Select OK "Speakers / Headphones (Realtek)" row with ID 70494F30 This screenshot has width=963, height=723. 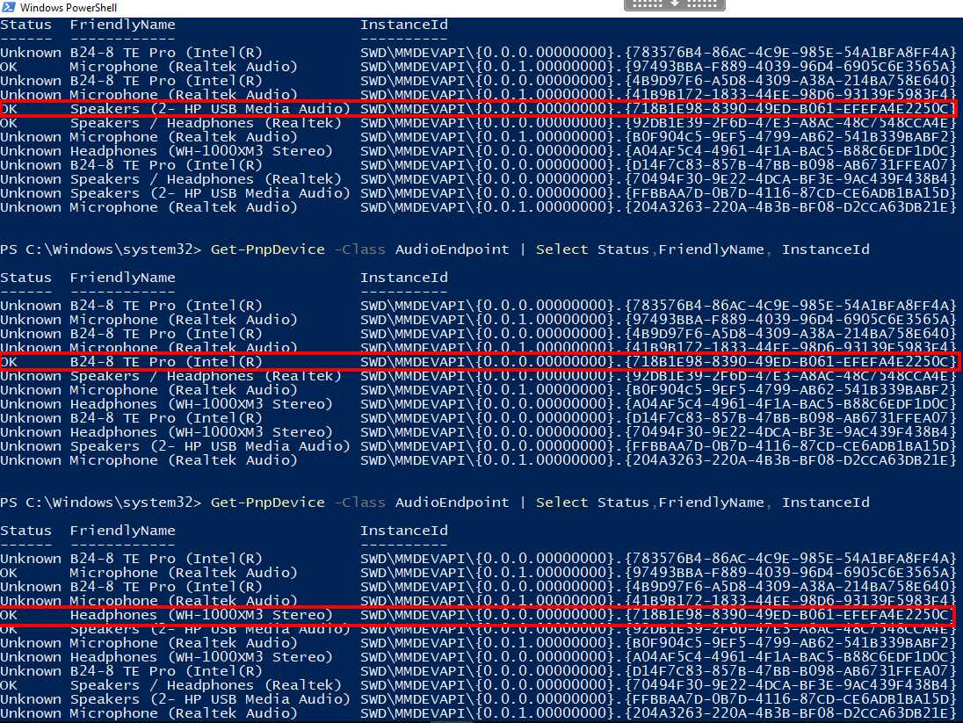tap(479, 685)
